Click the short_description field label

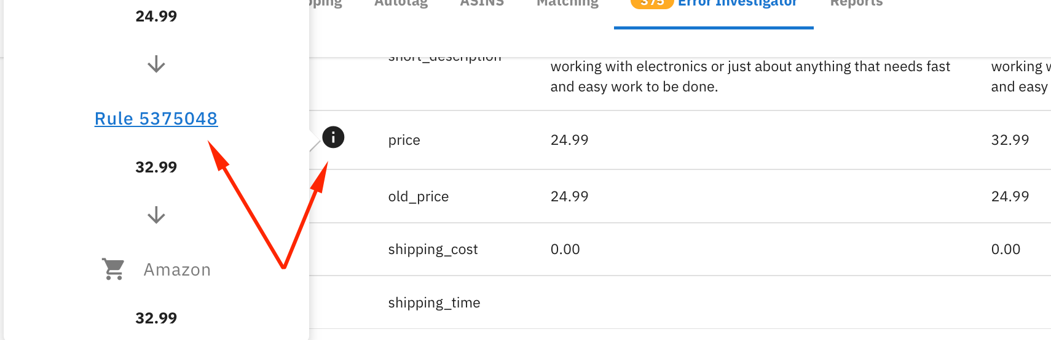[x=445, y=58]
